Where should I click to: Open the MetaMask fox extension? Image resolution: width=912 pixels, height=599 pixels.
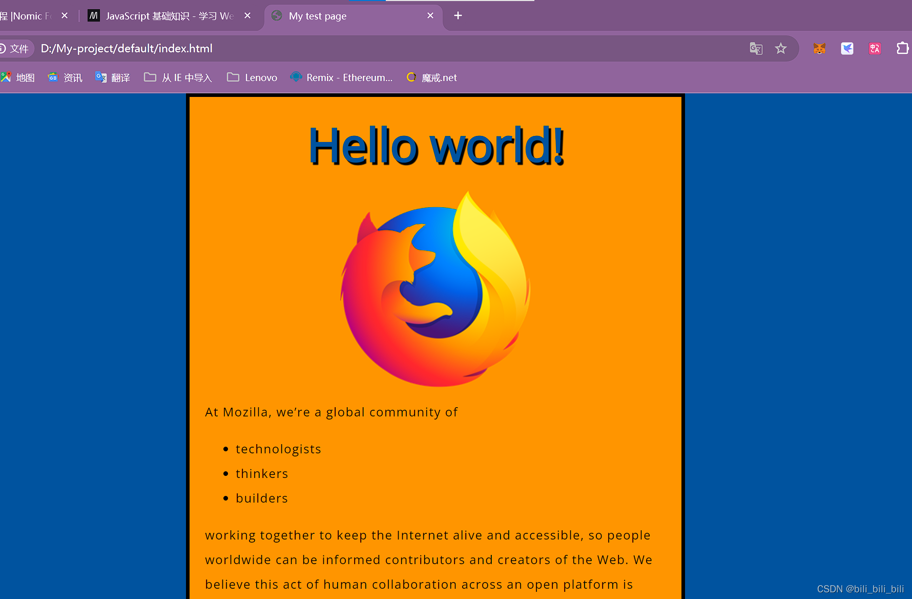(819, 49)
